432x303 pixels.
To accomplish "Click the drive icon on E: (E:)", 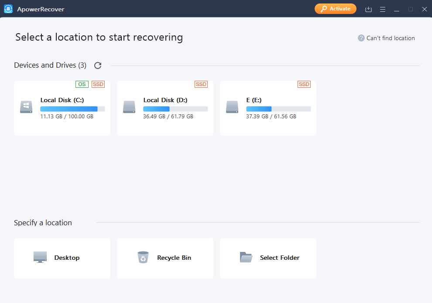I will point(232,107).
